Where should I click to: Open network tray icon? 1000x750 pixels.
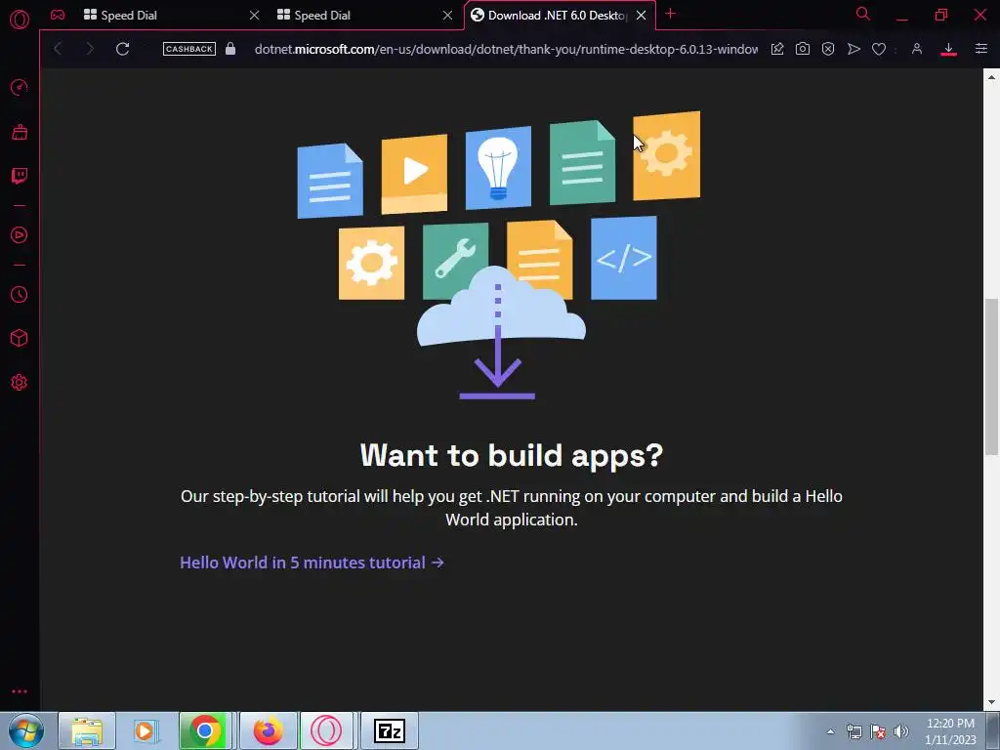pyautogui.click(x=854, y=731)
